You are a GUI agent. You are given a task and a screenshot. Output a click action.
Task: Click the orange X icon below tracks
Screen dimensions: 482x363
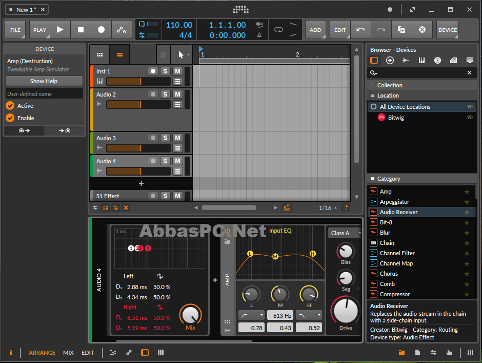(126, 208)
